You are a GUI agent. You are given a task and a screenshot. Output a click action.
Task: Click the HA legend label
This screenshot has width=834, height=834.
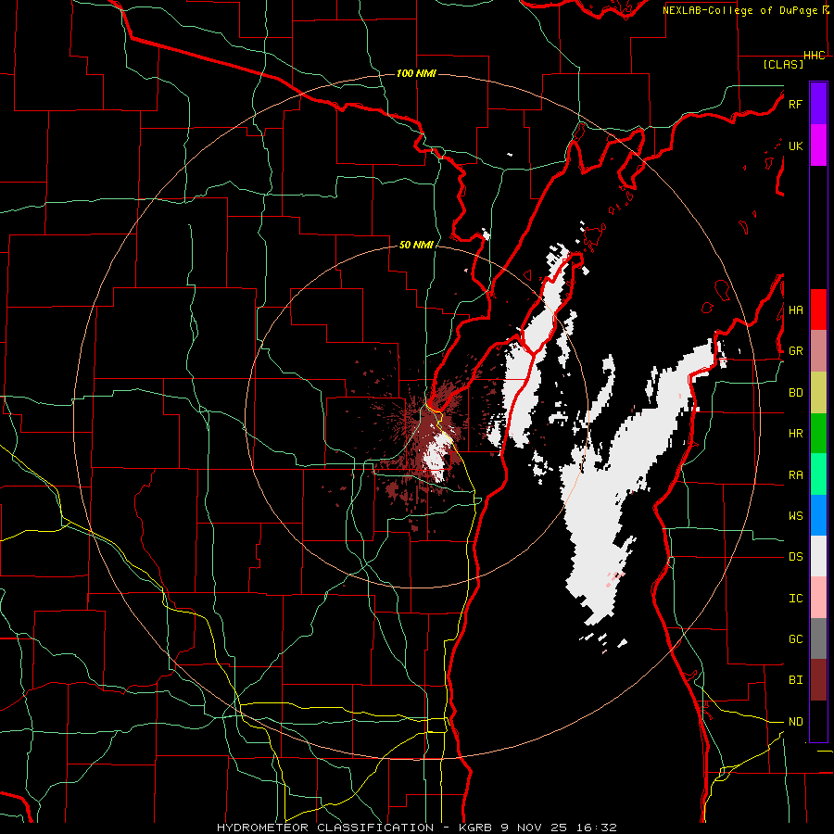coord(795,310)
